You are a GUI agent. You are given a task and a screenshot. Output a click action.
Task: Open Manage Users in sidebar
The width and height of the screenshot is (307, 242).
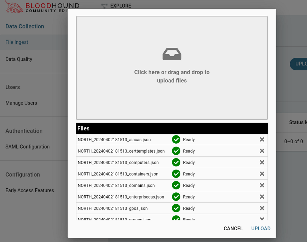click(21, 103)
